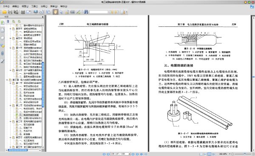Open the Comments sidebar icon

(3, 46)
